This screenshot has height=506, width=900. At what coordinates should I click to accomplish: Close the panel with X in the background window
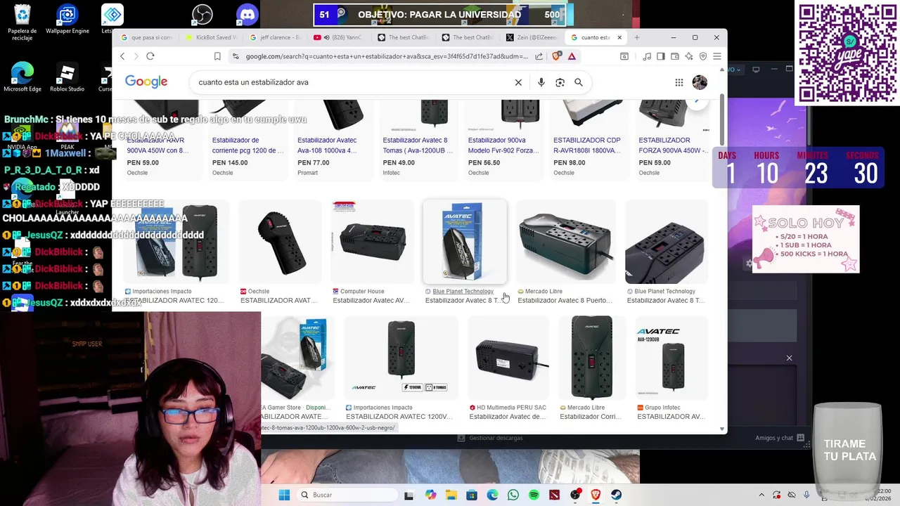[789, 358]
